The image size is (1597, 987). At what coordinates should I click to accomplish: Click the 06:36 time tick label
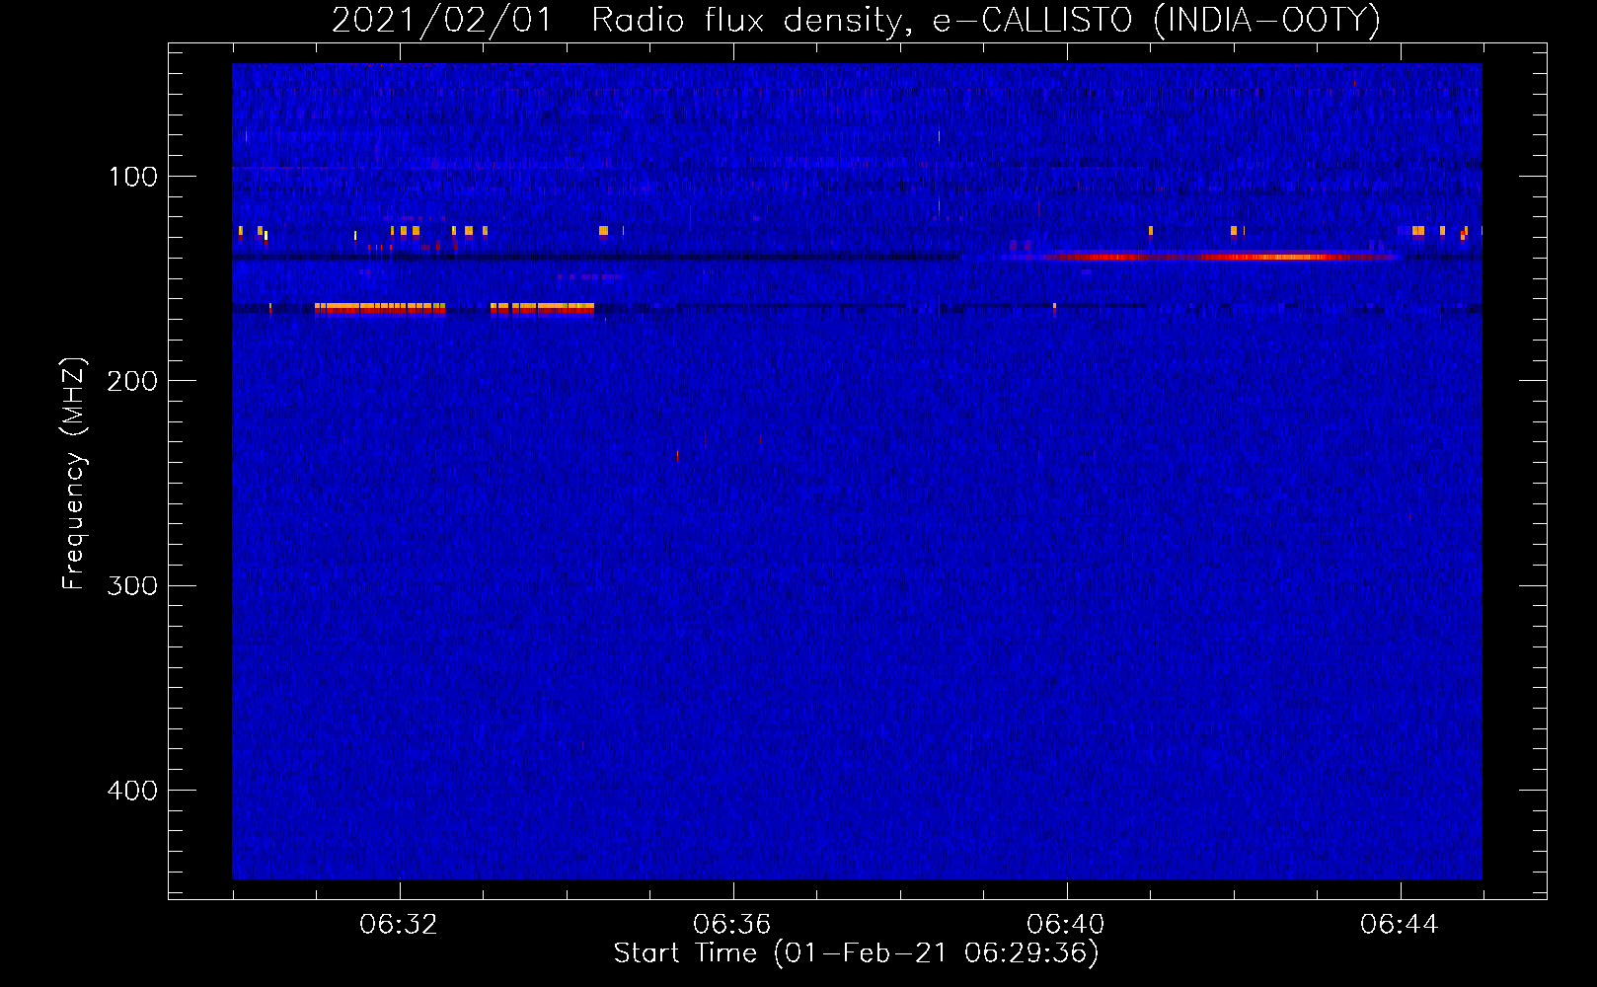coord(732,925)
